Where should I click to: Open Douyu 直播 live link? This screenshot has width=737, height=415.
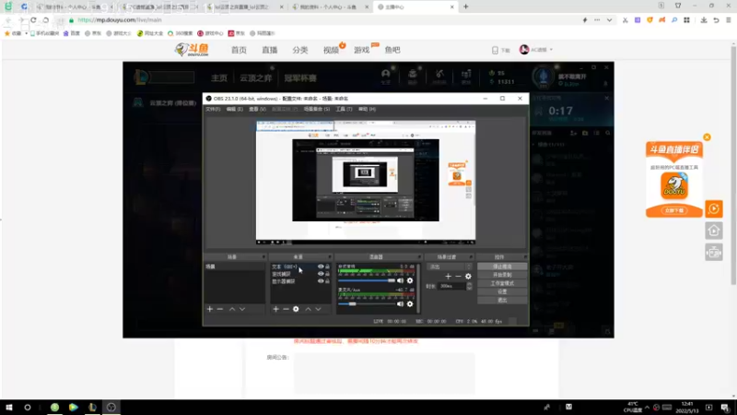269,50
